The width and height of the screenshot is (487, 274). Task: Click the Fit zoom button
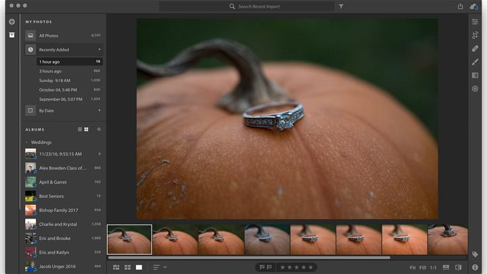(413, 267)
